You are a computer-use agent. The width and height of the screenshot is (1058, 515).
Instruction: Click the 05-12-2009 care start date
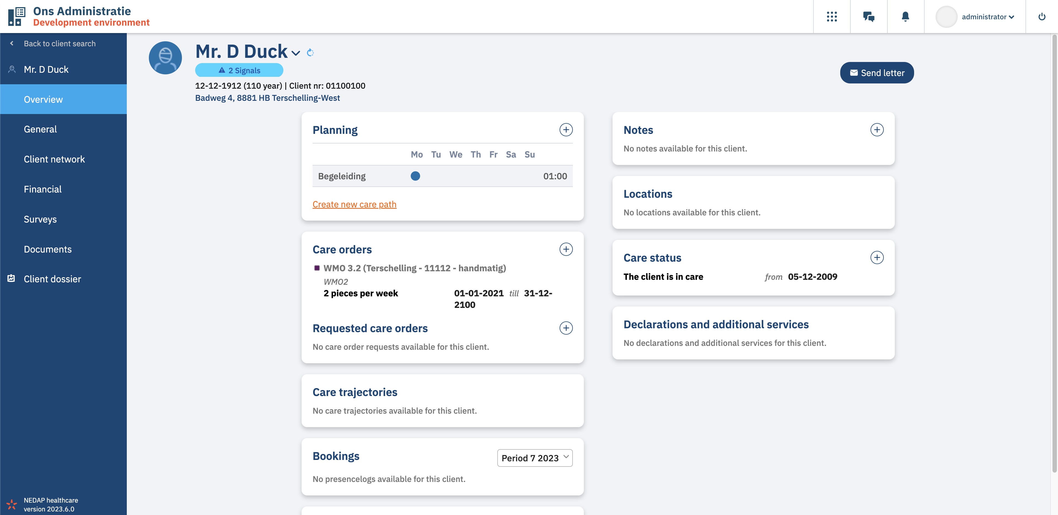[x=812, y=277]
